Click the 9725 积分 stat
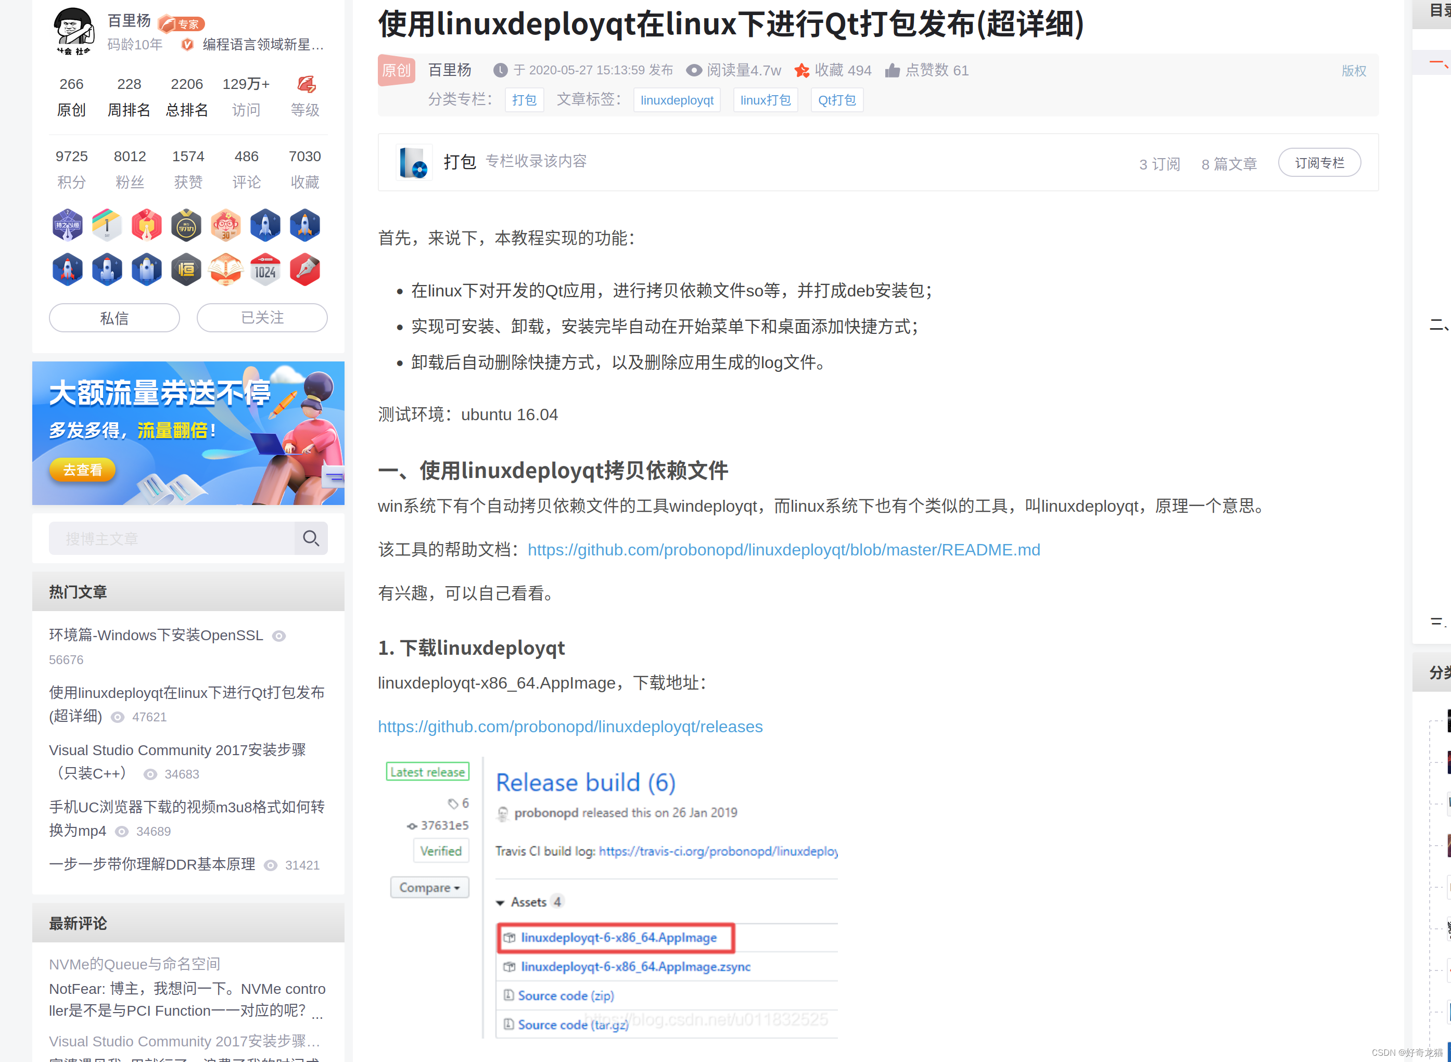 71,169
